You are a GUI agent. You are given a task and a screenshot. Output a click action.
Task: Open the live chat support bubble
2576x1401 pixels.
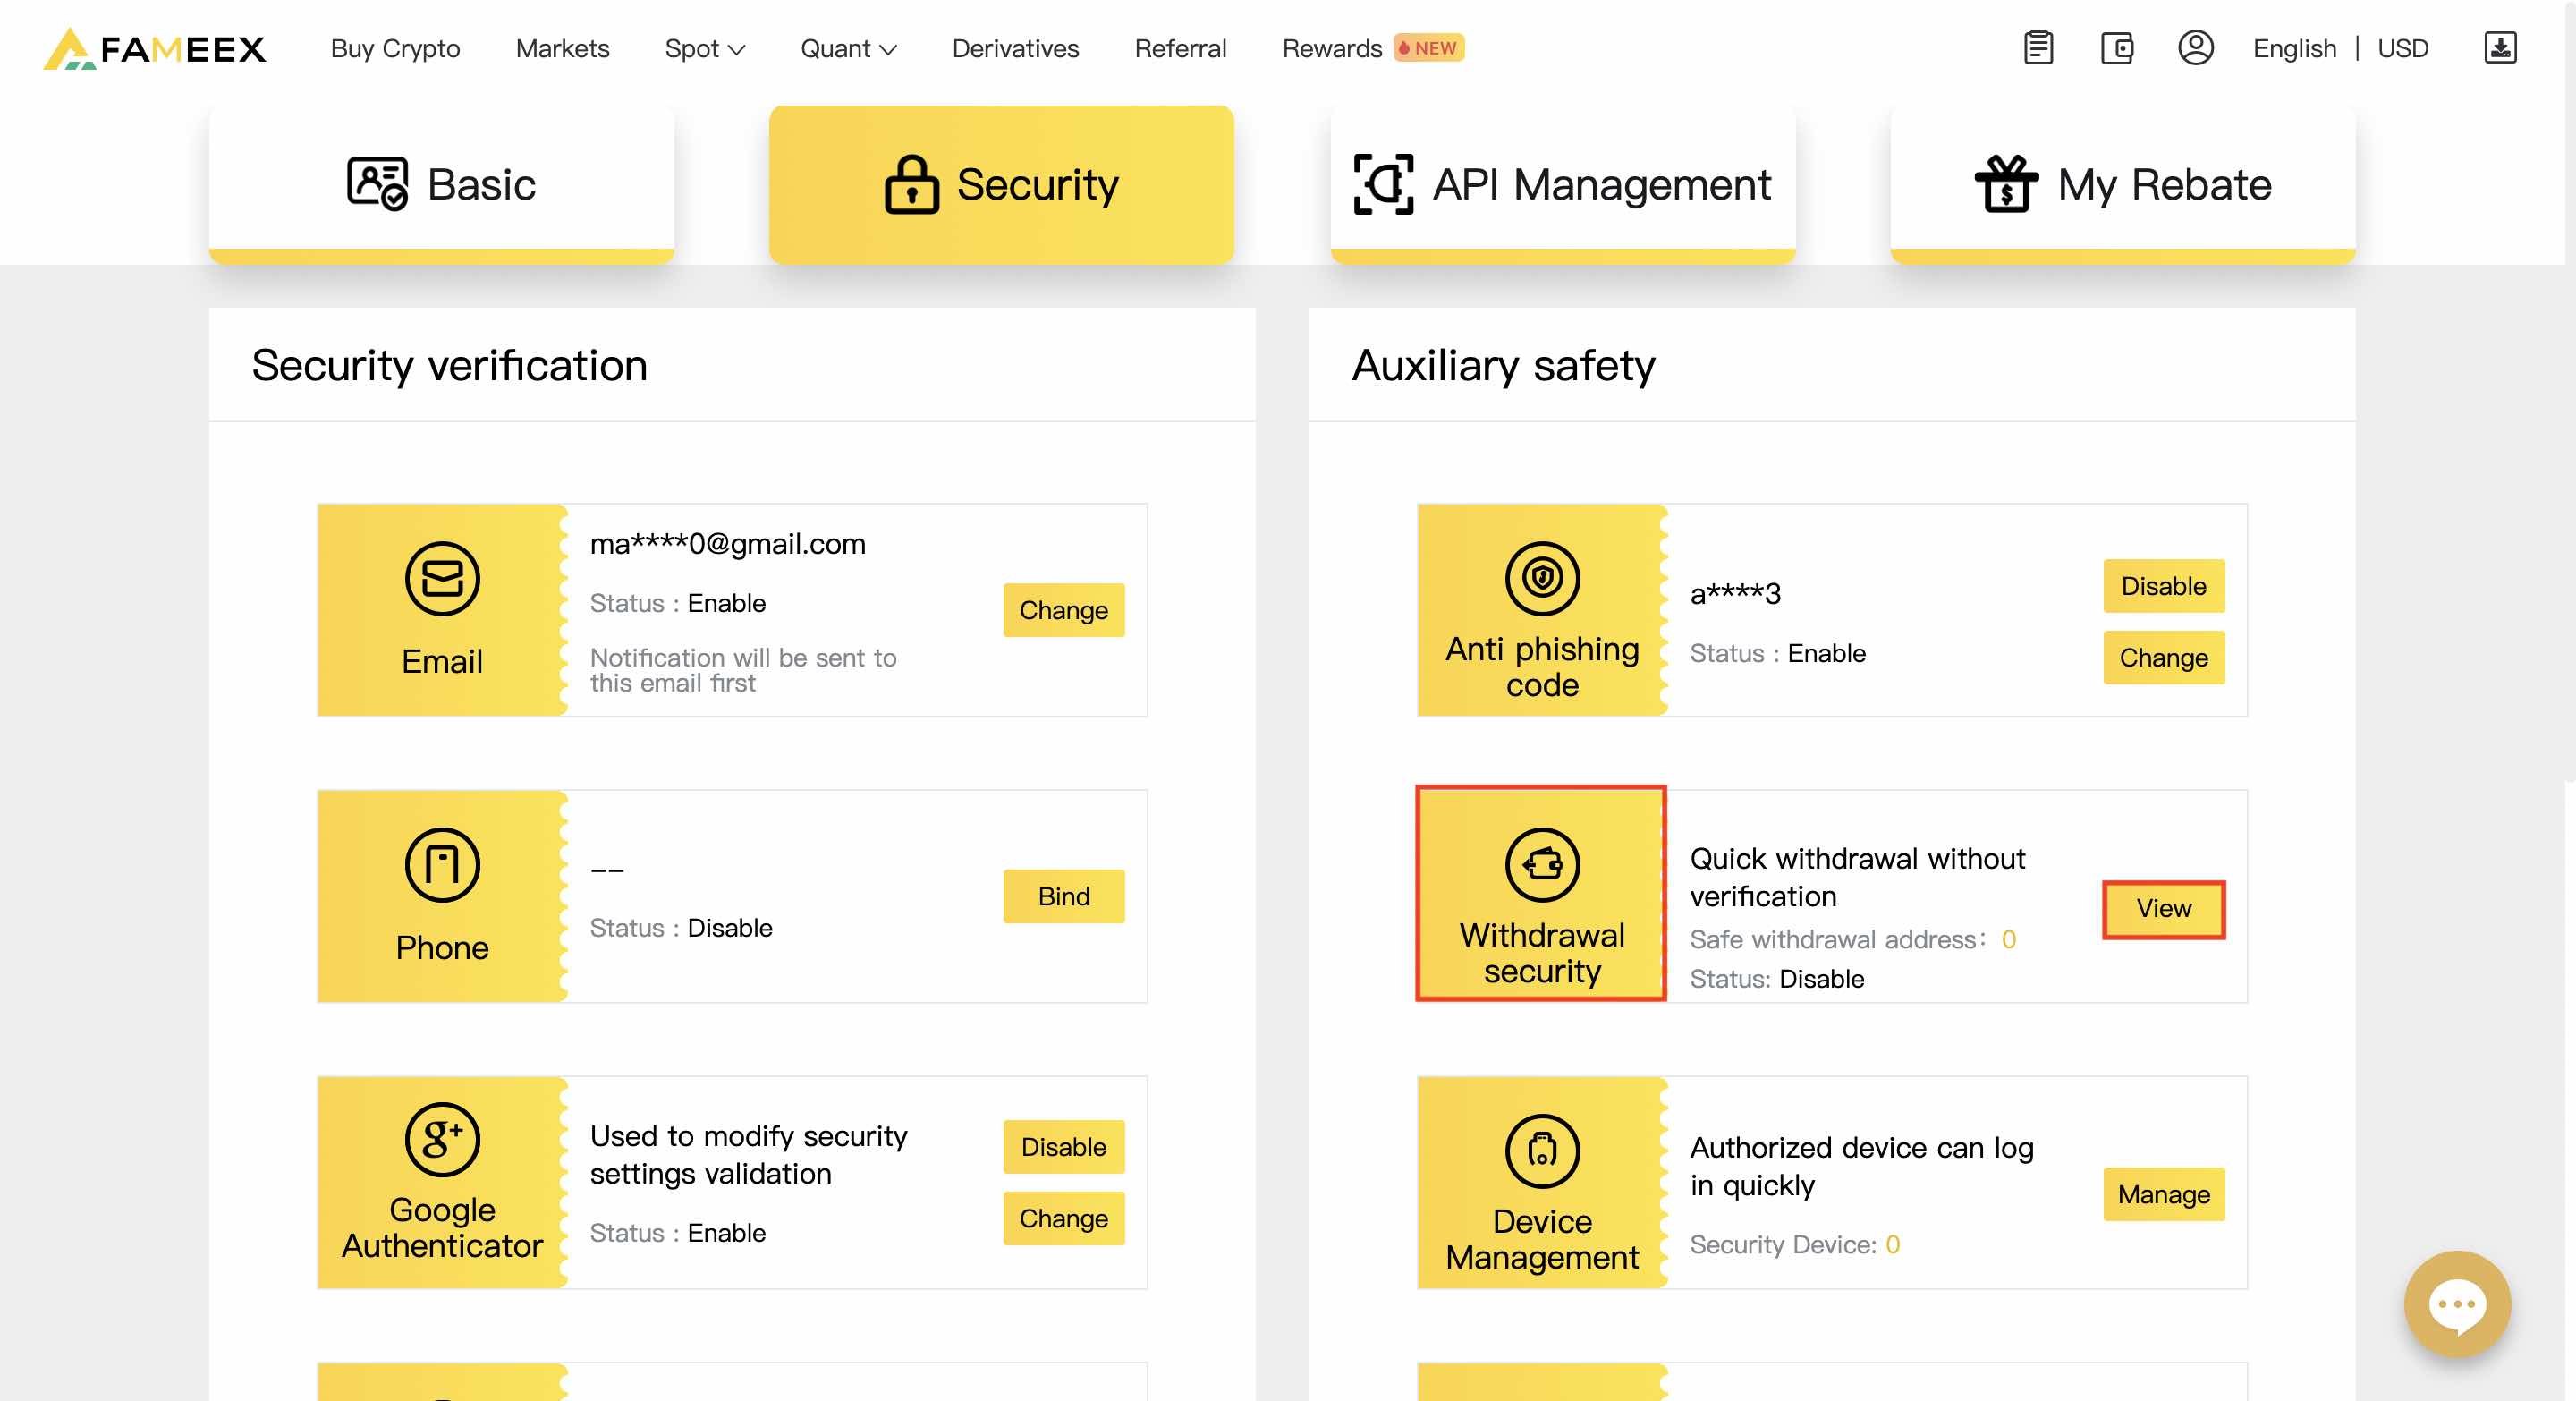click(x=2457, y=1304)
